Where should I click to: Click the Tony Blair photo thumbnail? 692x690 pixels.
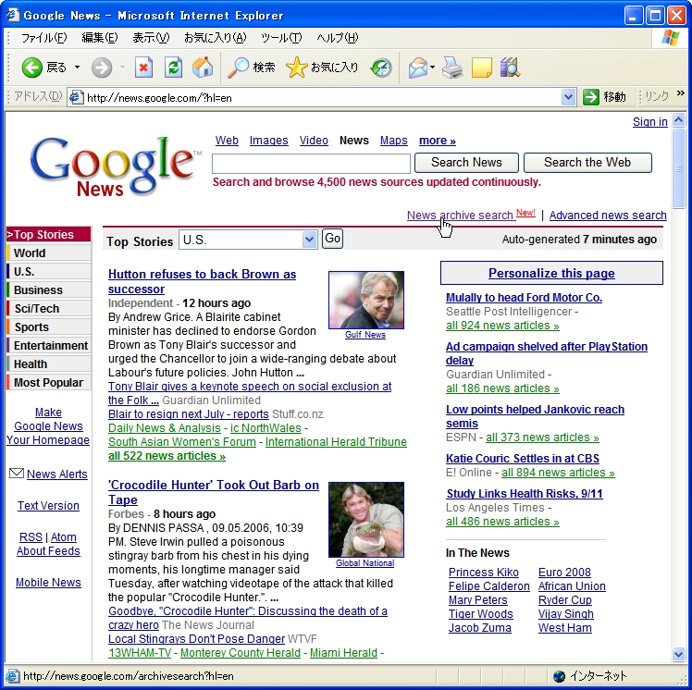(366, 300)
